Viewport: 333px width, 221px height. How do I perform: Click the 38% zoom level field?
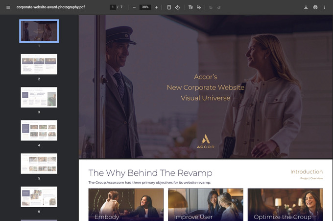point(145,7)
